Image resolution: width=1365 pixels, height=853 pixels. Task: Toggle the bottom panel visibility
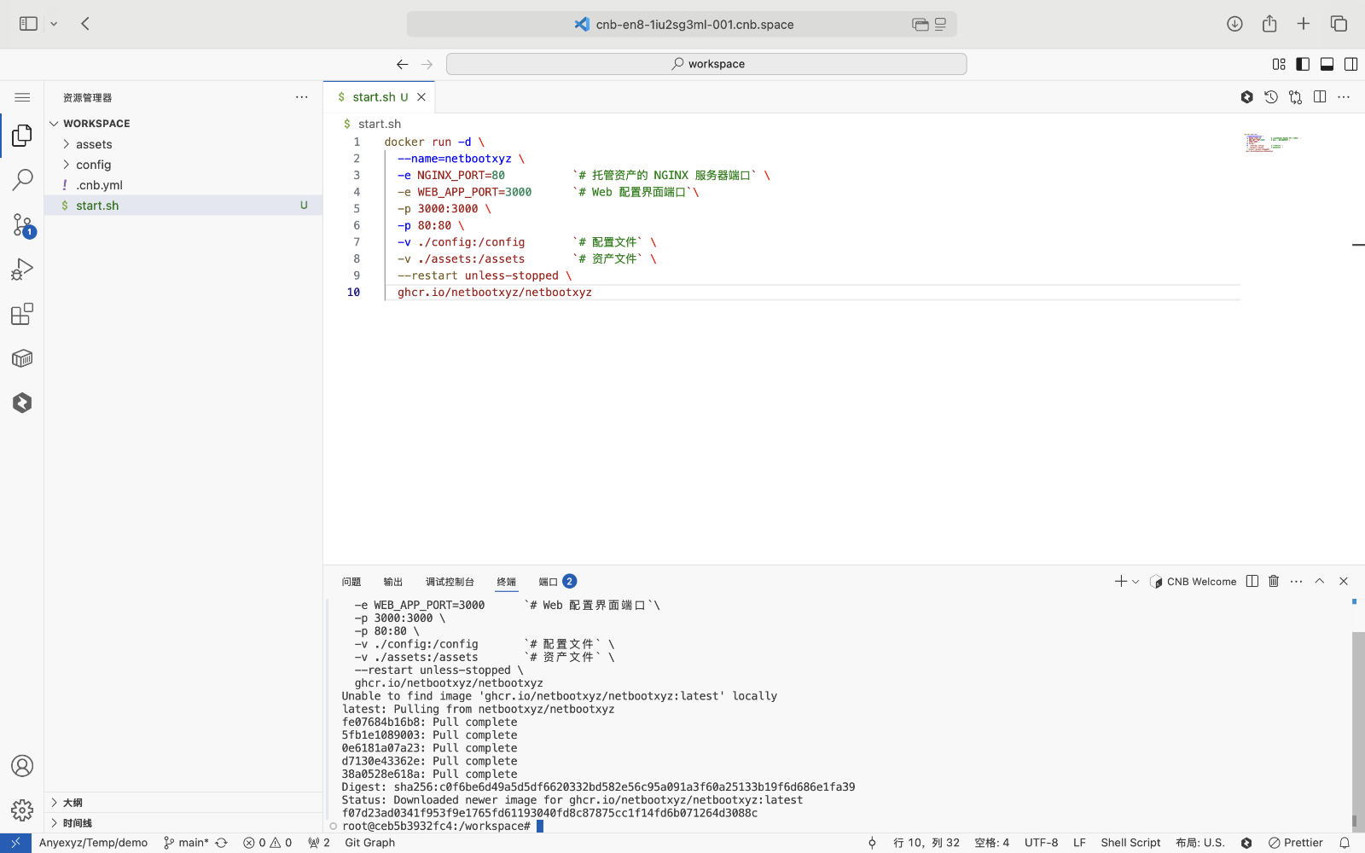click(x=1327, y=64)
